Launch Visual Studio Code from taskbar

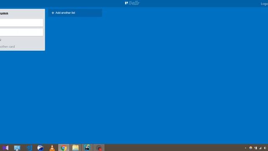tap(29, 148)
